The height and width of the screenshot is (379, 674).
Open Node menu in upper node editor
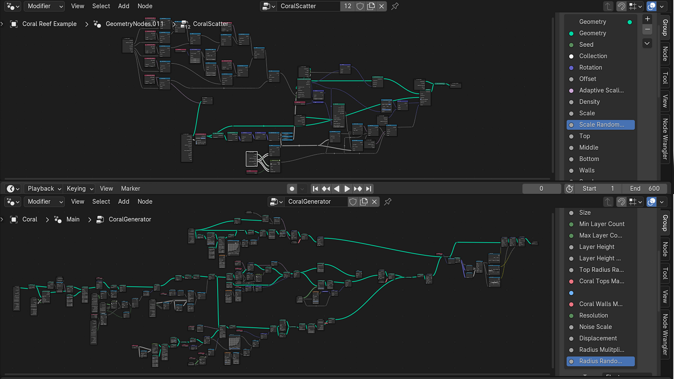click(145, 6)
